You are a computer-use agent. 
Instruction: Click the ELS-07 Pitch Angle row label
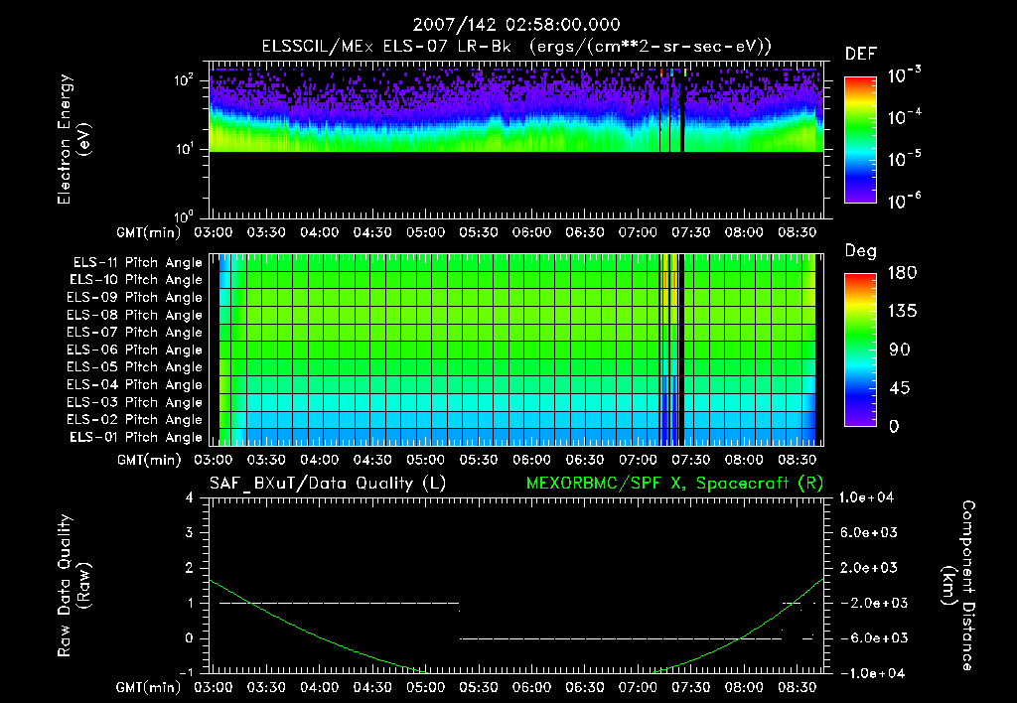point(135,333)
